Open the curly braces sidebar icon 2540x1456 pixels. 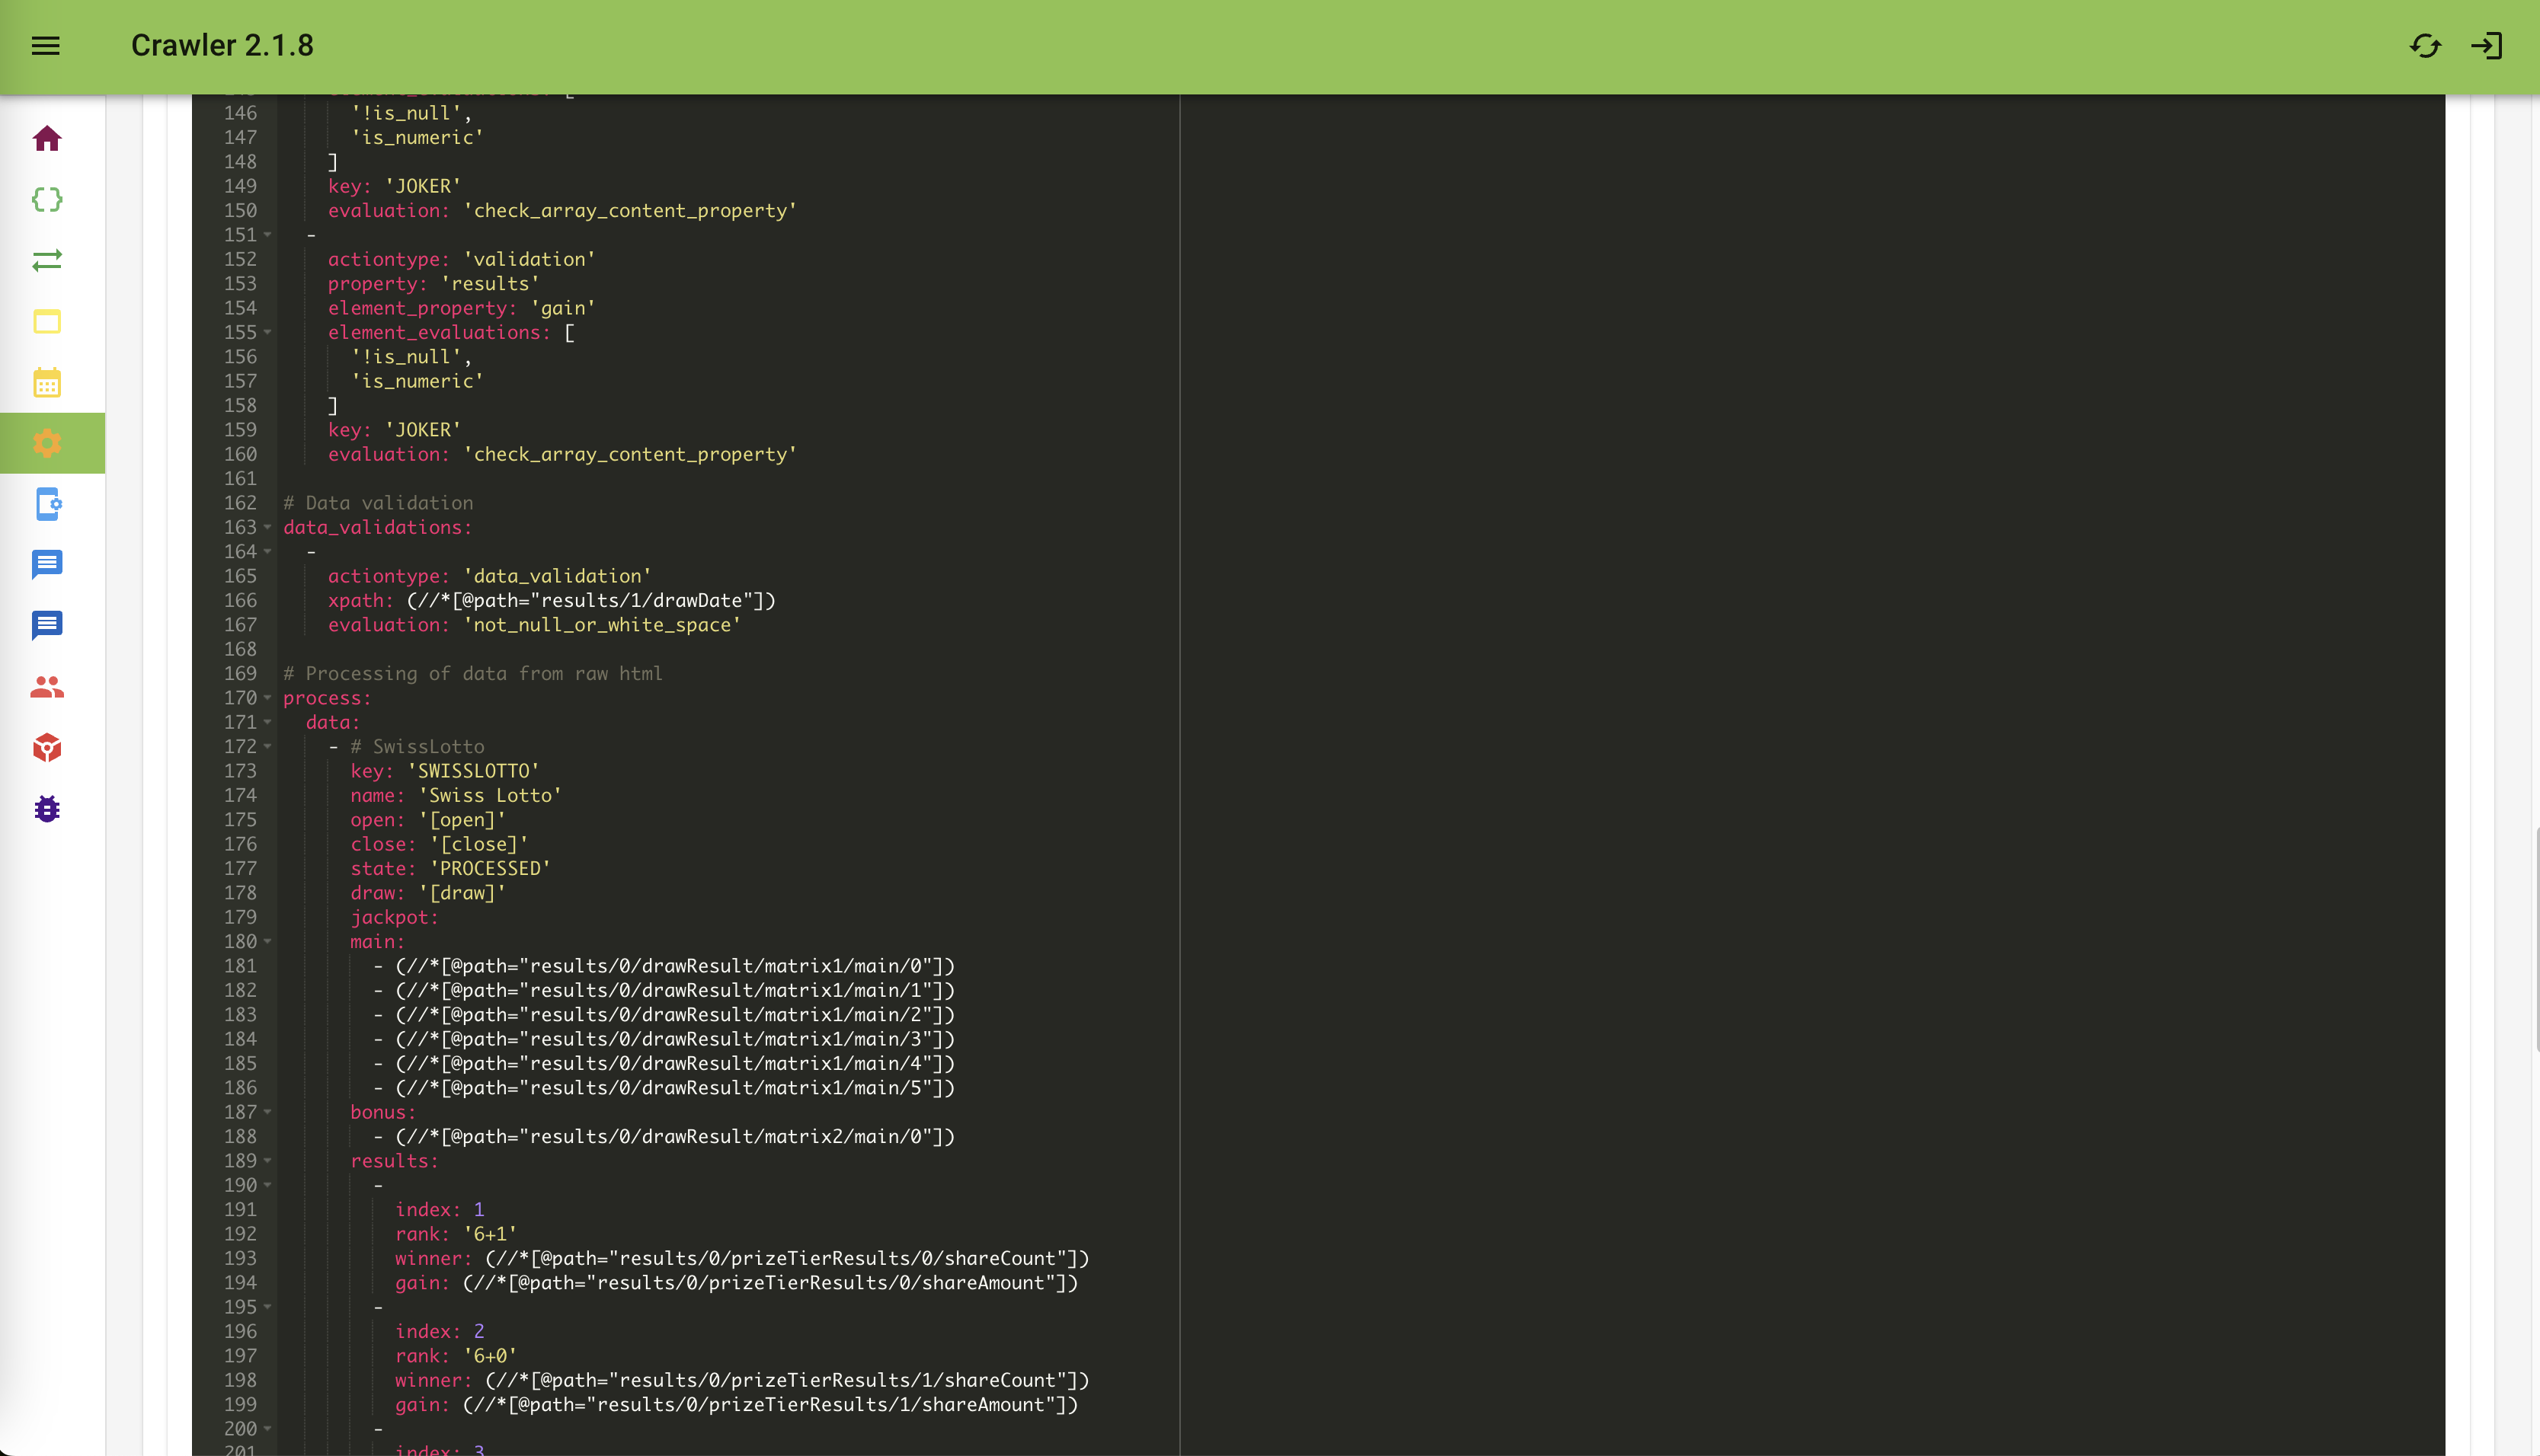pyautogui.click(x=47, y=199)
